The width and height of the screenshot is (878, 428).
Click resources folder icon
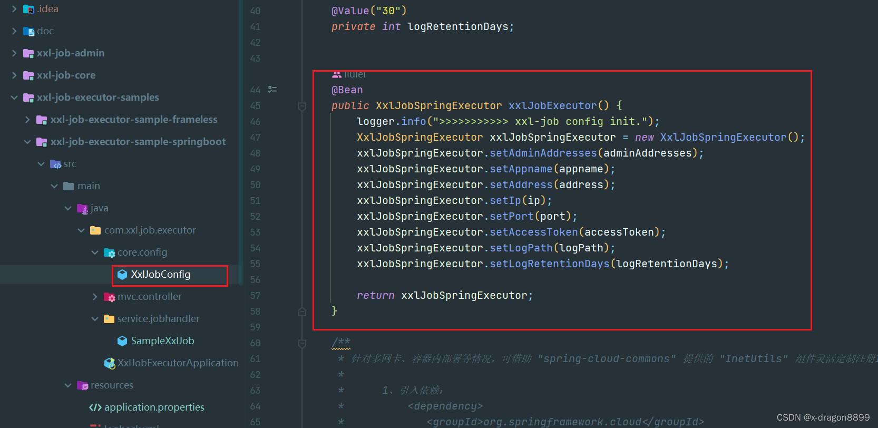[82, 385]
